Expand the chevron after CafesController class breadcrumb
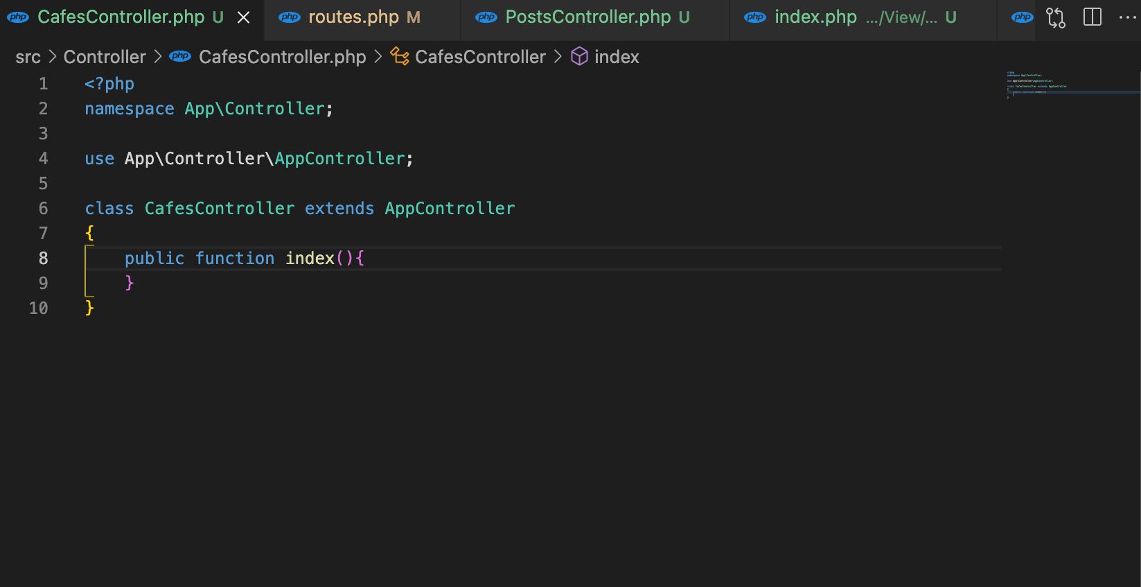The image size is (1141, 587). 558,56
